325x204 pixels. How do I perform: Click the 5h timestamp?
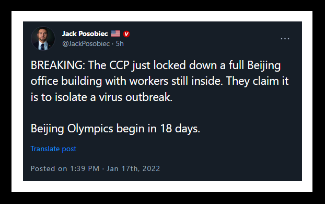[120, 44]
